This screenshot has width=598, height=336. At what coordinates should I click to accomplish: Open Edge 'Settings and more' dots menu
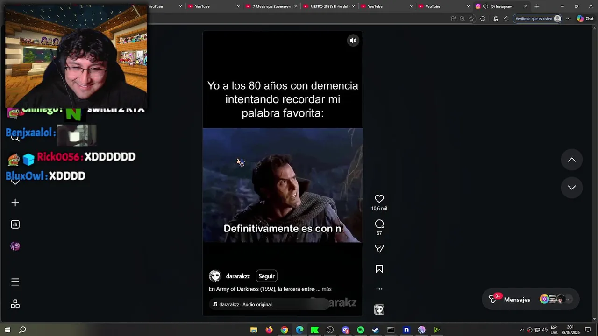[x=568, y=19]
